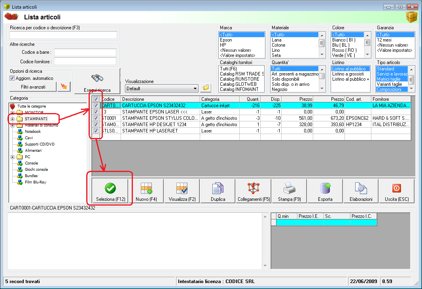Click Ricerca per codice o descrizione field
The image size is (422, 289).
pyautogui.click(x=63, y=35)
